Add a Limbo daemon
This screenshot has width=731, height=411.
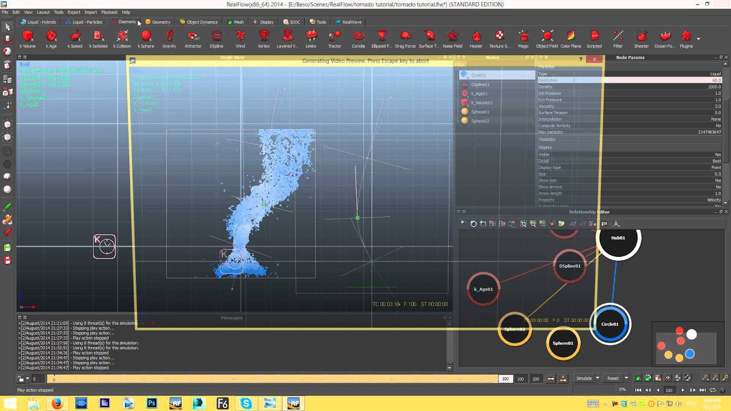(x=311, y=39)
